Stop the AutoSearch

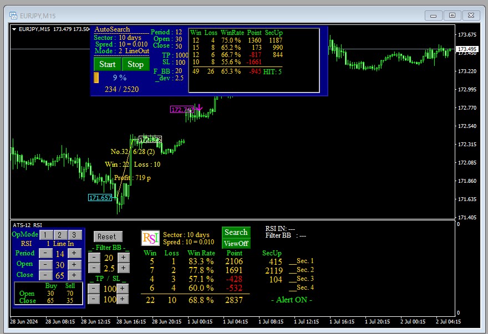[x=135, y=64]
